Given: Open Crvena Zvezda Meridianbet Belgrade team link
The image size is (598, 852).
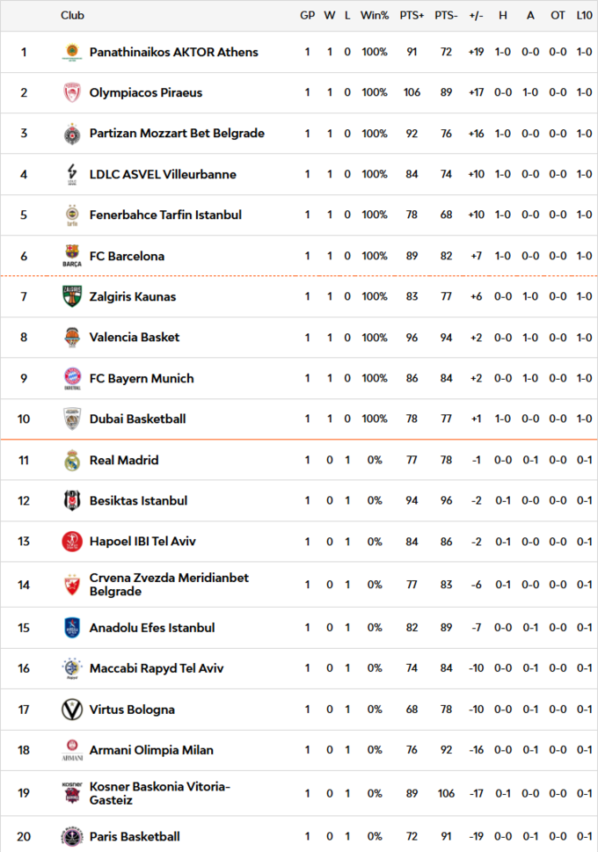Looking at the screenshot, I should point(169,585).
